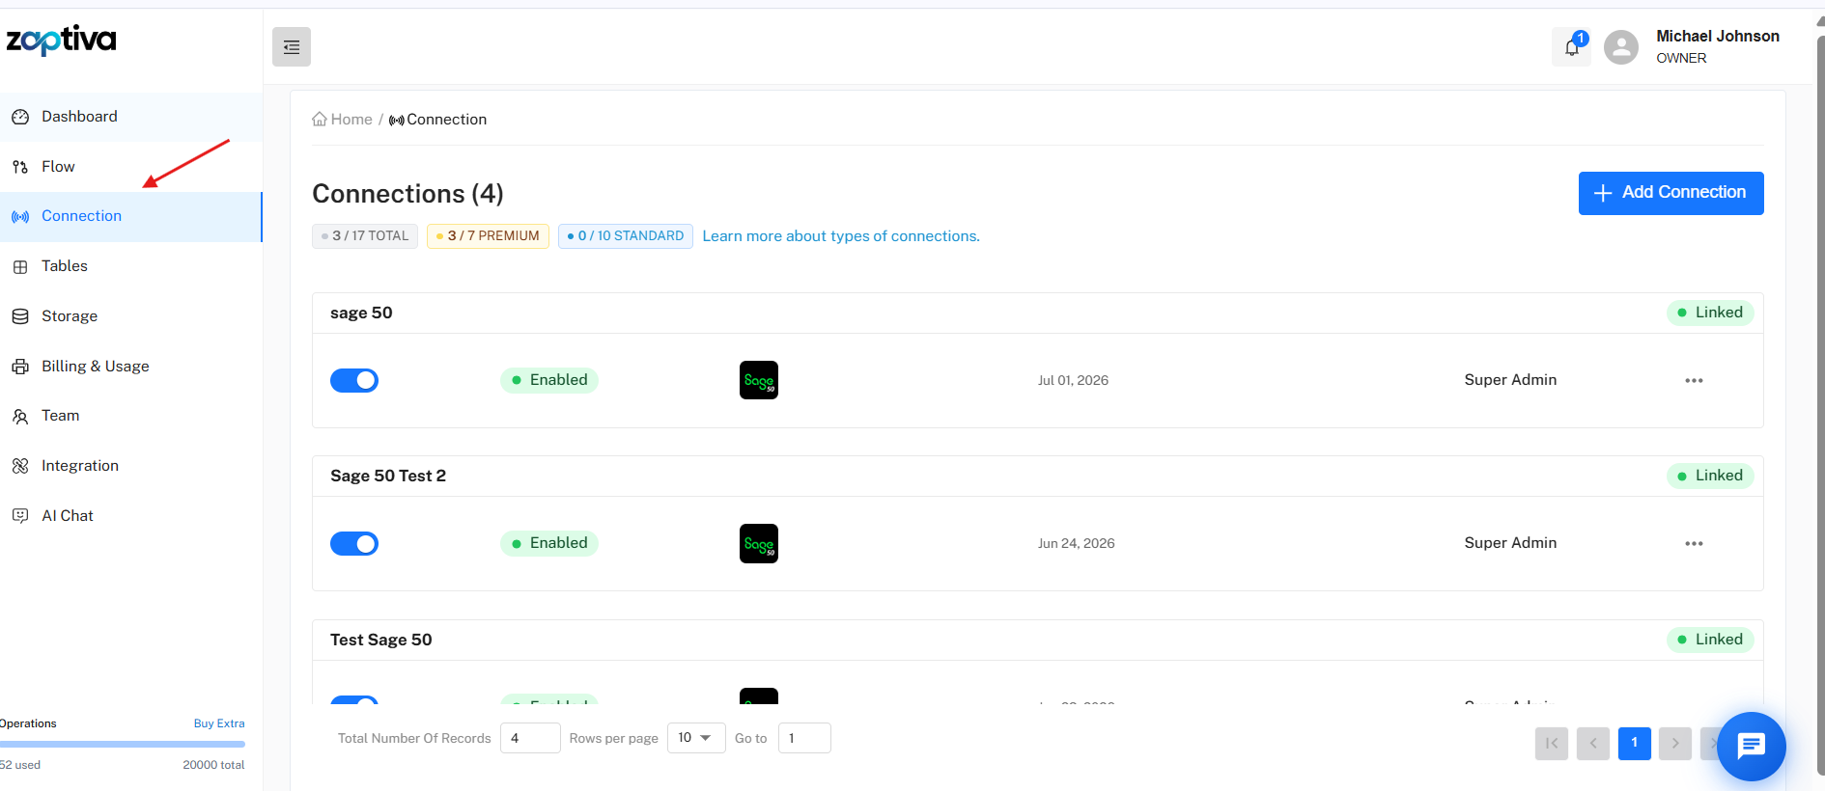Click the Linked status of Test Sage 50
This screenshot has height=791, width=1825.
(x=1710, y=640)
